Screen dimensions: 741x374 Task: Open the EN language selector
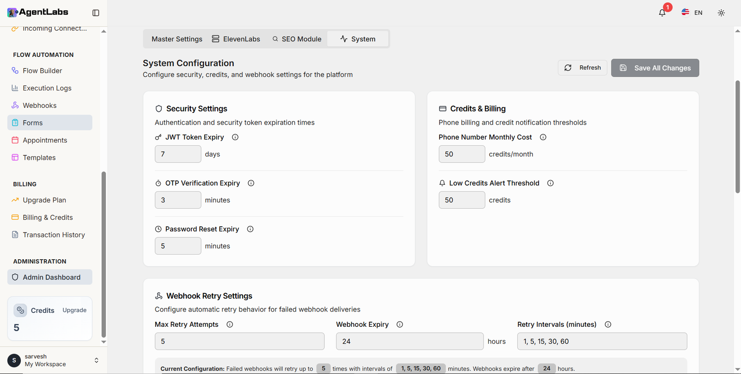(x=692, y=13)
